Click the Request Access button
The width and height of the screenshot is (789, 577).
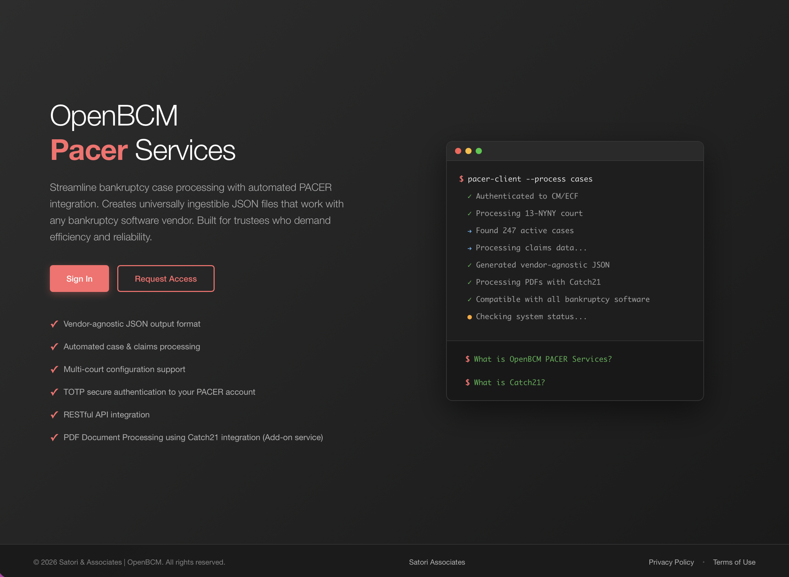point(166,279)
